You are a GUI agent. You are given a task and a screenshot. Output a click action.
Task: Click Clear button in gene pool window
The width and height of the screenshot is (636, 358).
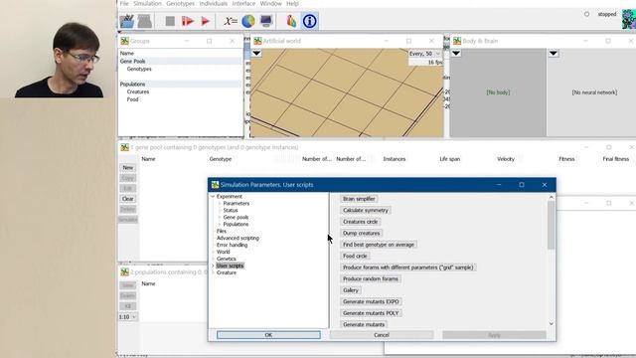click(128, 199)
